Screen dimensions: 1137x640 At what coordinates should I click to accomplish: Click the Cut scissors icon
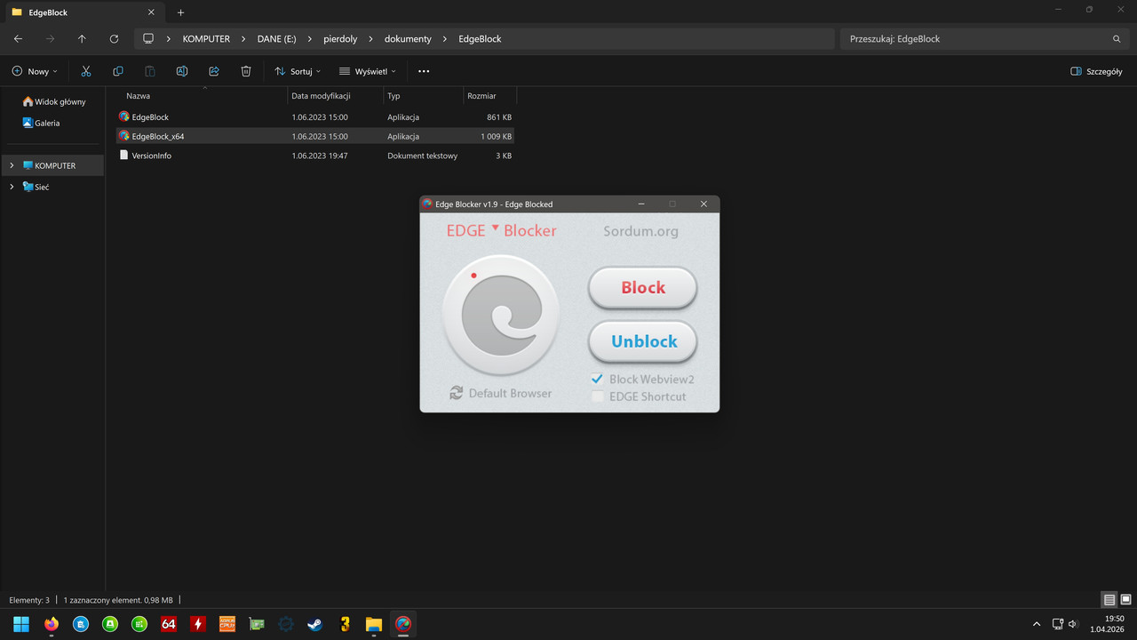pos(86,71)
